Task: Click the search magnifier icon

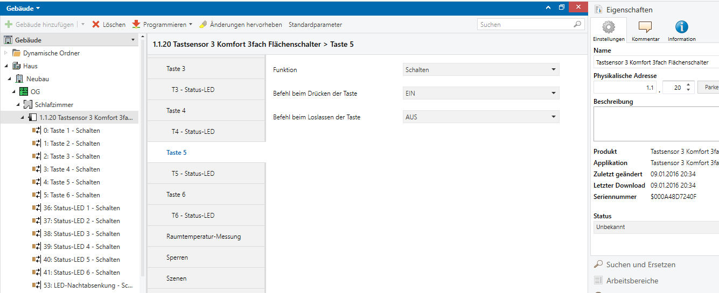Action: tap(577, 24)
